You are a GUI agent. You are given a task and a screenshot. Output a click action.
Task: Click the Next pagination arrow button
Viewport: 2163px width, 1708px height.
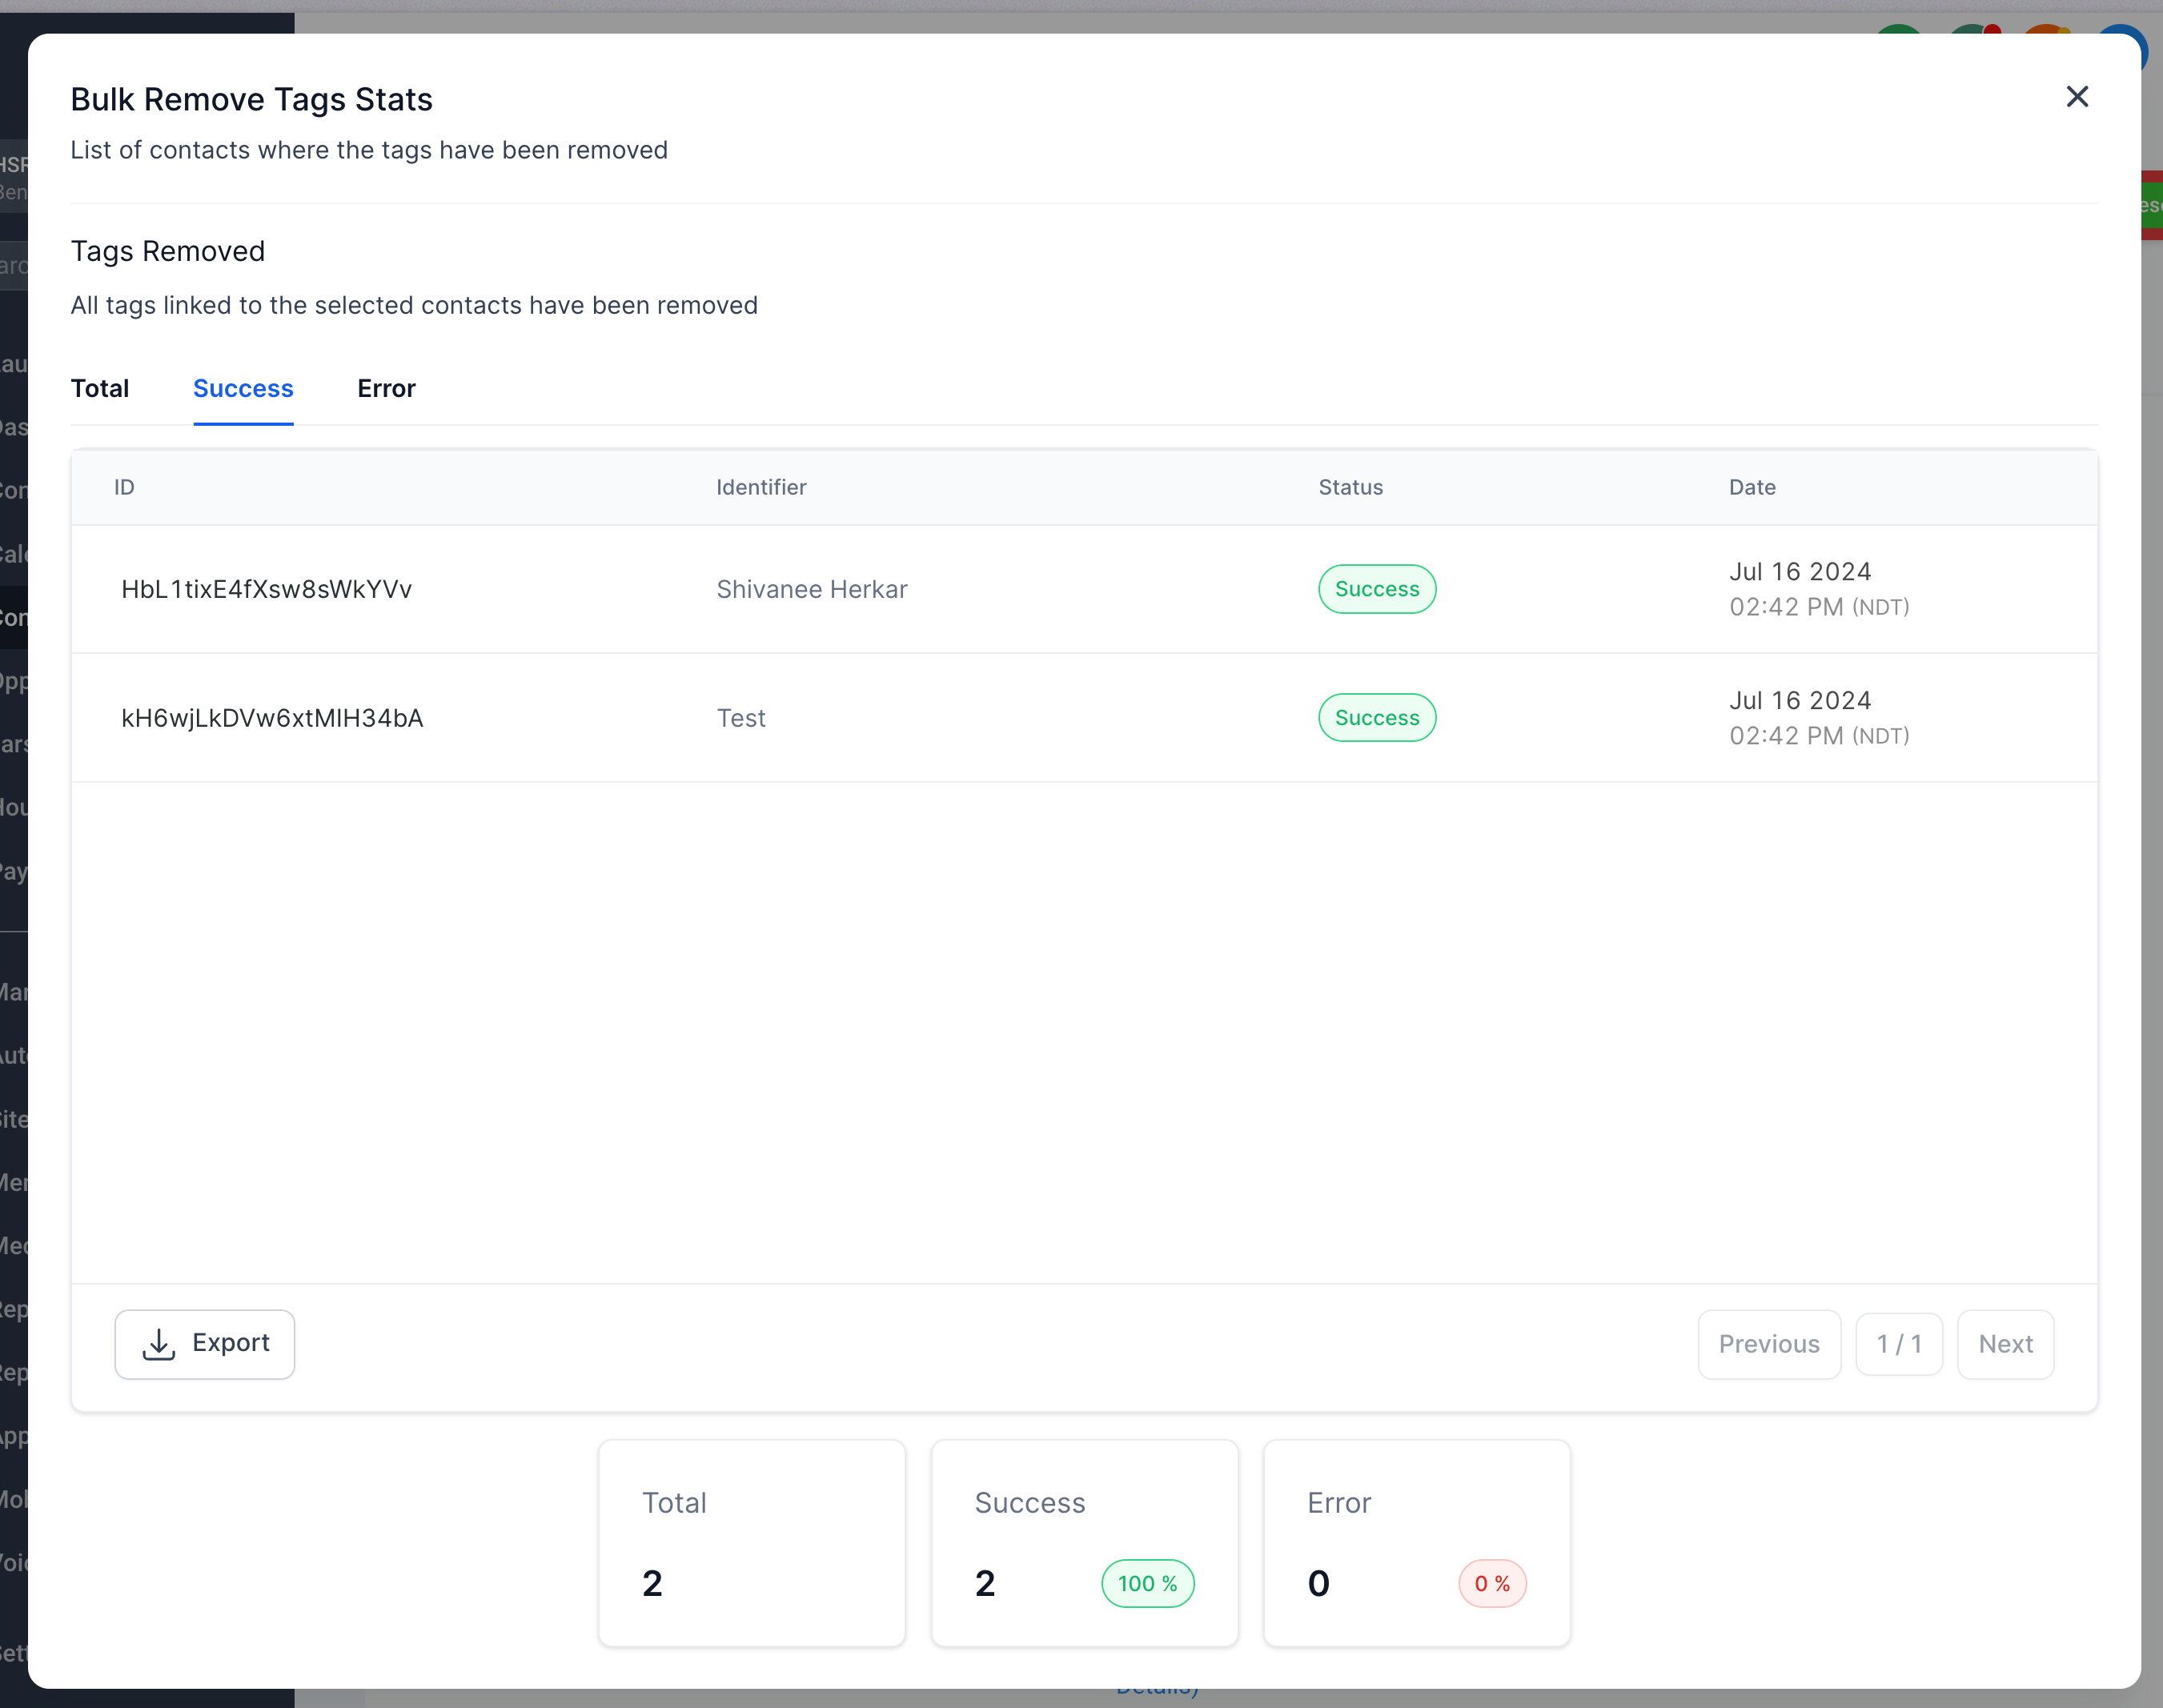pos(2007,1345)
